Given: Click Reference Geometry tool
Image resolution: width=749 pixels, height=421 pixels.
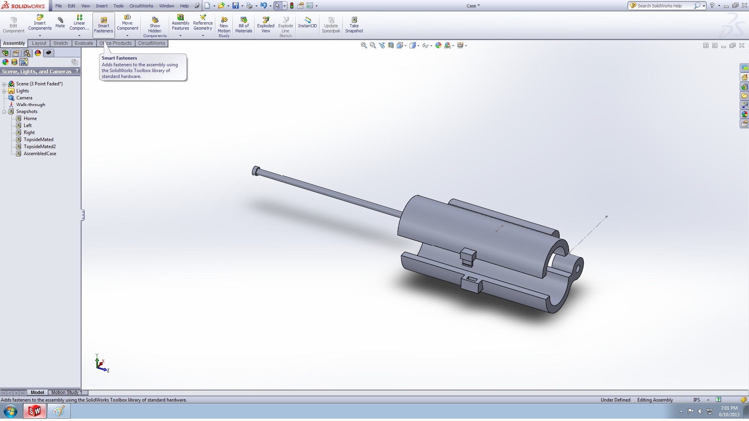Looking at the screenshot, I should coord(203,23).
